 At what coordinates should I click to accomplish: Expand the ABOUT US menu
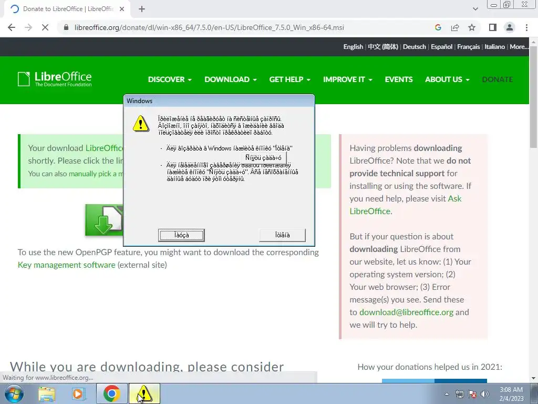pos(448,79)
